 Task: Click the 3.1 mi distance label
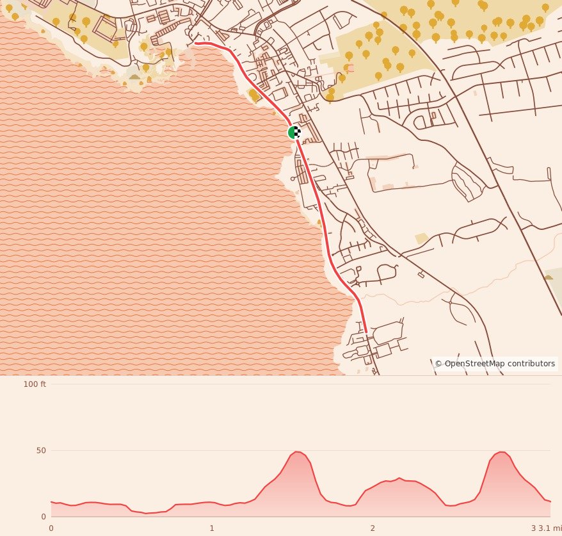[x=550, y=528]
